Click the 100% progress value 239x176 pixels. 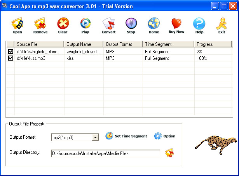click(202, 58)
